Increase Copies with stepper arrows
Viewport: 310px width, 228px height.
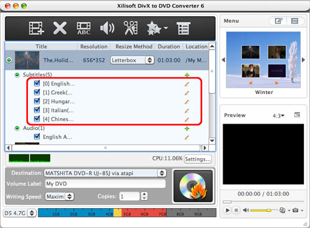pos(144,195)
